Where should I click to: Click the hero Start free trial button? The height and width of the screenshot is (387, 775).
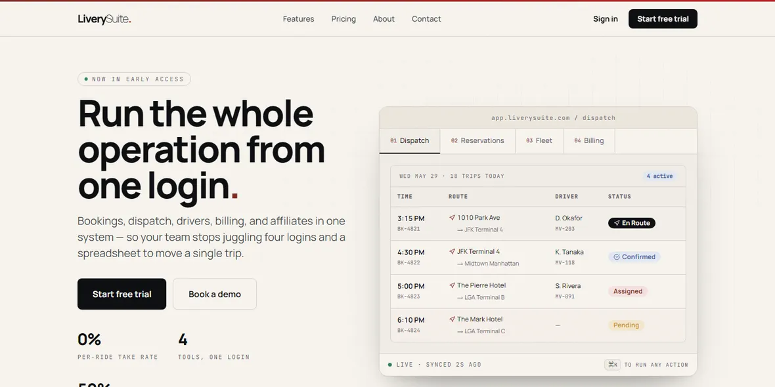coord(122,295)
